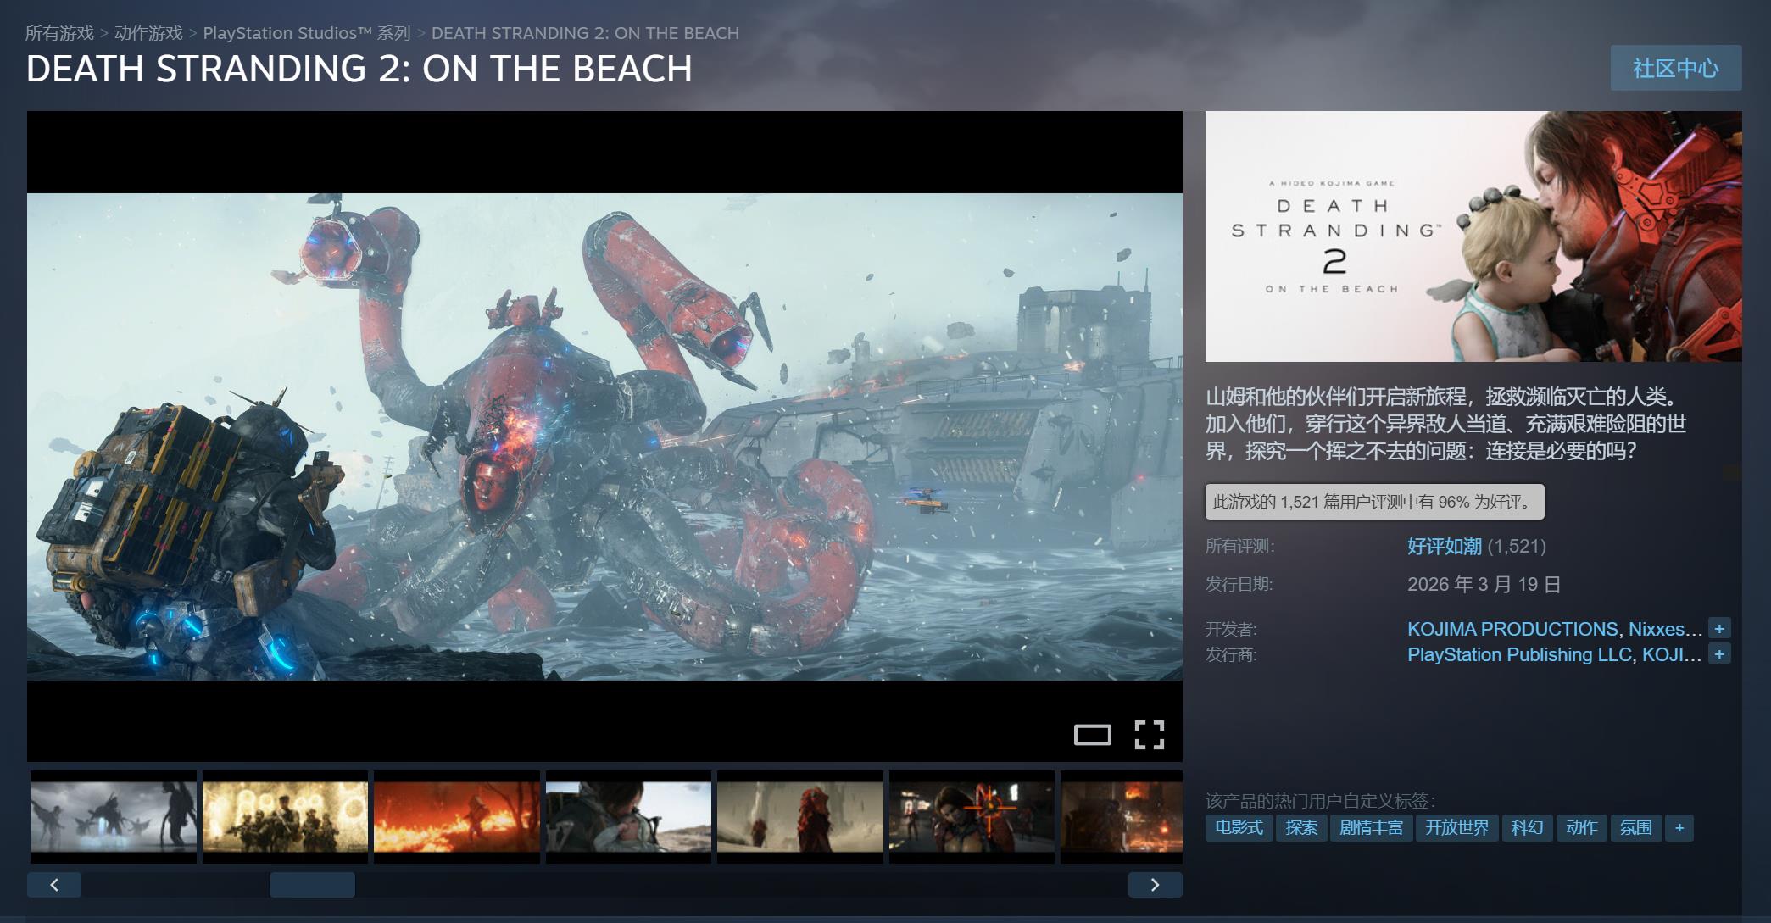Select the golden soldiers thumbnail
1771x923 pixels.
point(285,817)
